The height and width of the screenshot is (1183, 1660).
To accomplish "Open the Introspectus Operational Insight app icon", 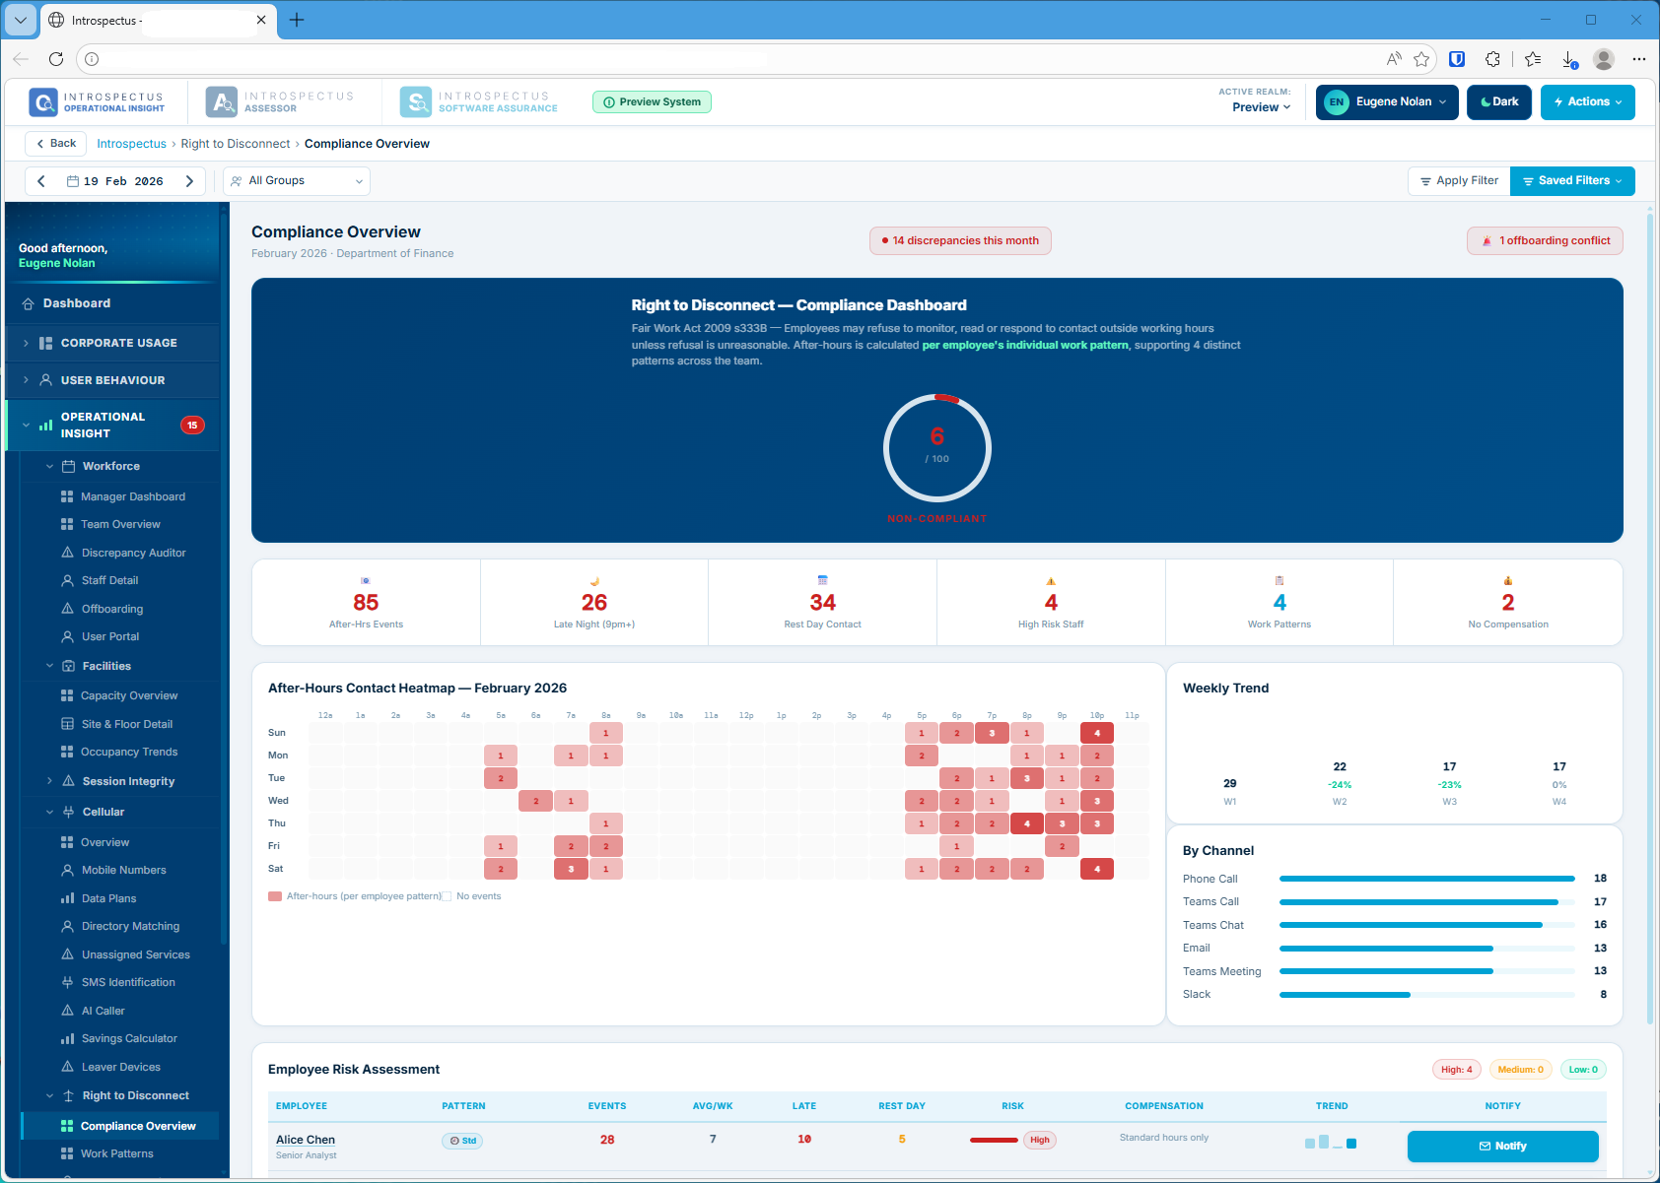I will (x=41, y=100).
